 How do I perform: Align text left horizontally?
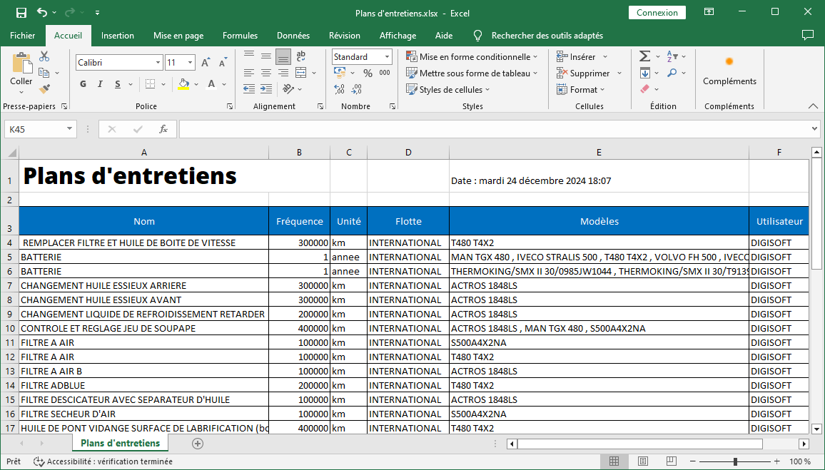tap(249, 73)
